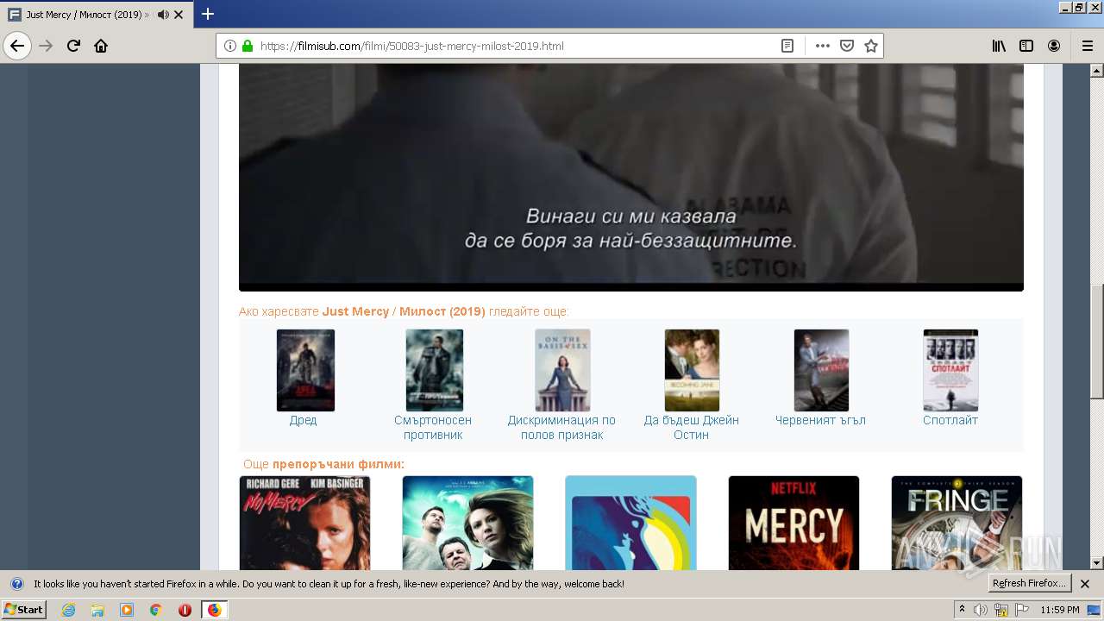Screen dimensions: 1104x621
Task: Dismiss the Firefox refresh notification bar
Action: [1085, 583]
